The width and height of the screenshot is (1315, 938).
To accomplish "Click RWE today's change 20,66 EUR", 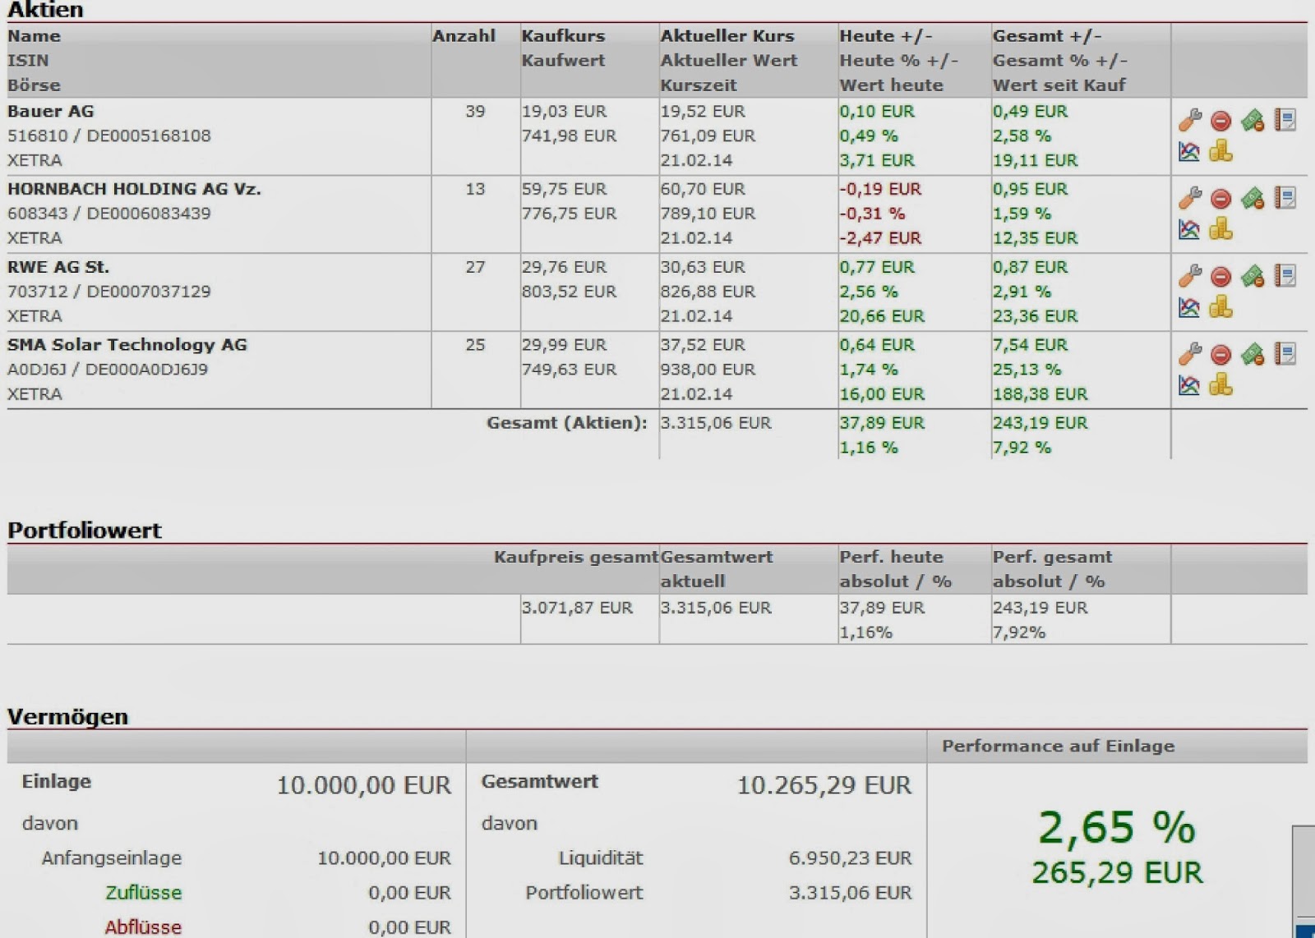I will pyautogui.click(x=882, y=316).
